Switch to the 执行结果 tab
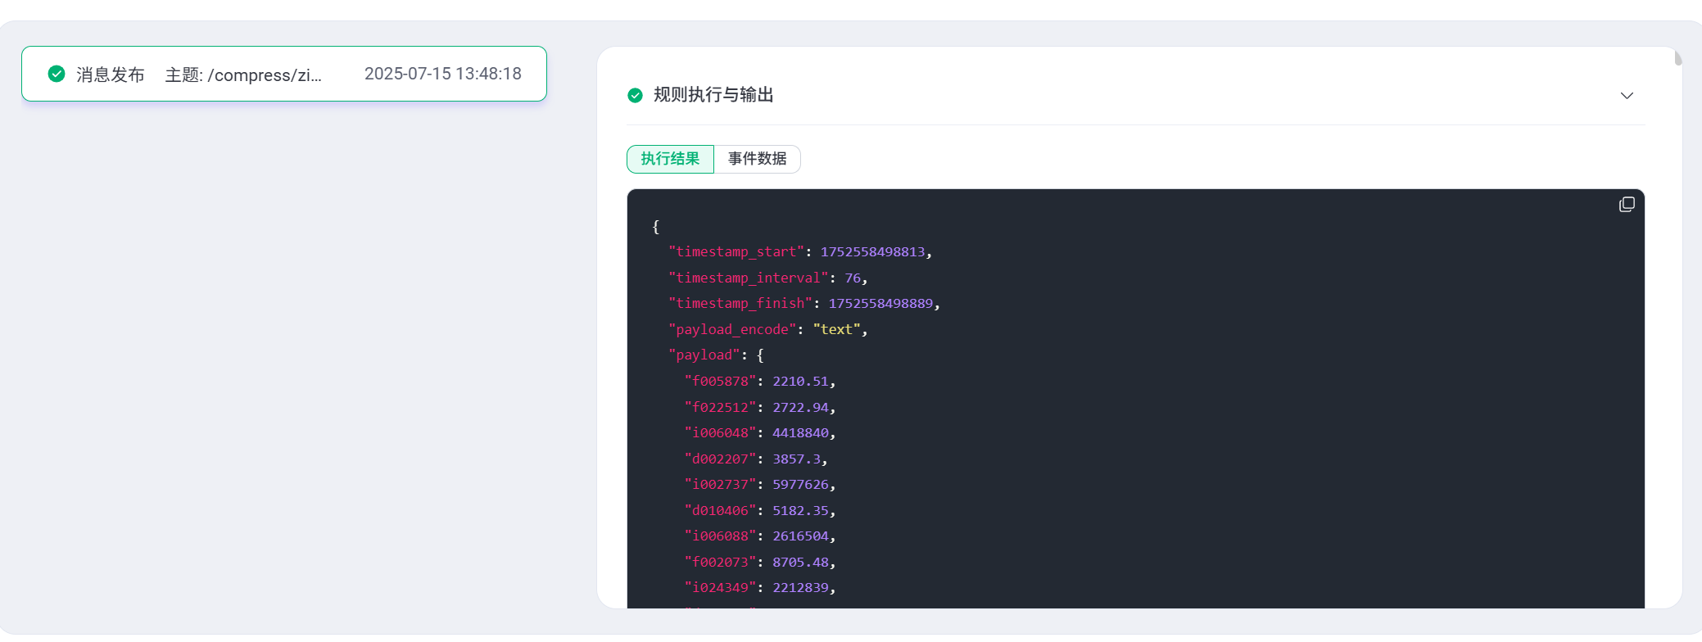Screen dimensions: 1702x642 pos(670,159)
